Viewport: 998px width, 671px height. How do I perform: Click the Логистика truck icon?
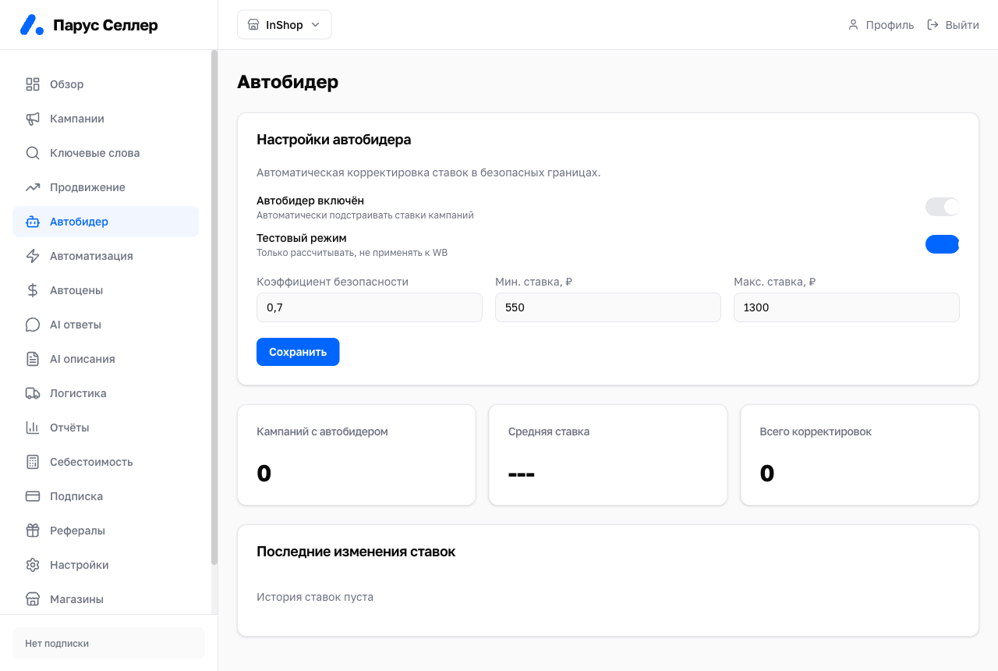pyautogui.click(x=33, y=393)
